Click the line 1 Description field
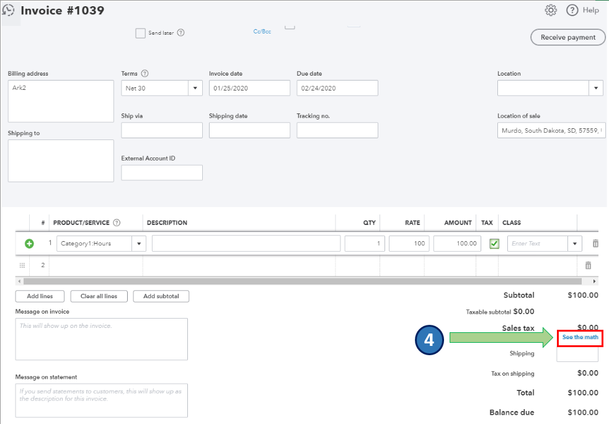609x424 pixels. (246, 244)
